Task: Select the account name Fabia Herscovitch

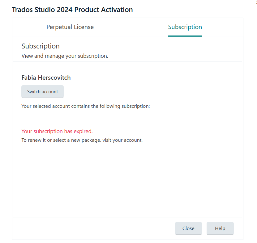Action: (x=46, y=78)
